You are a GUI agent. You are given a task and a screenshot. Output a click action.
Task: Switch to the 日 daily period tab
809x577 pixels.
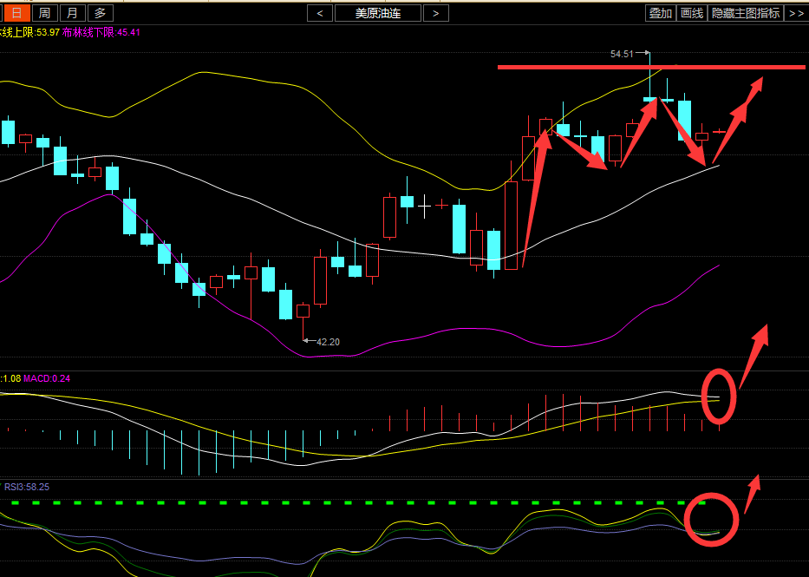click(x=16, y=13)
